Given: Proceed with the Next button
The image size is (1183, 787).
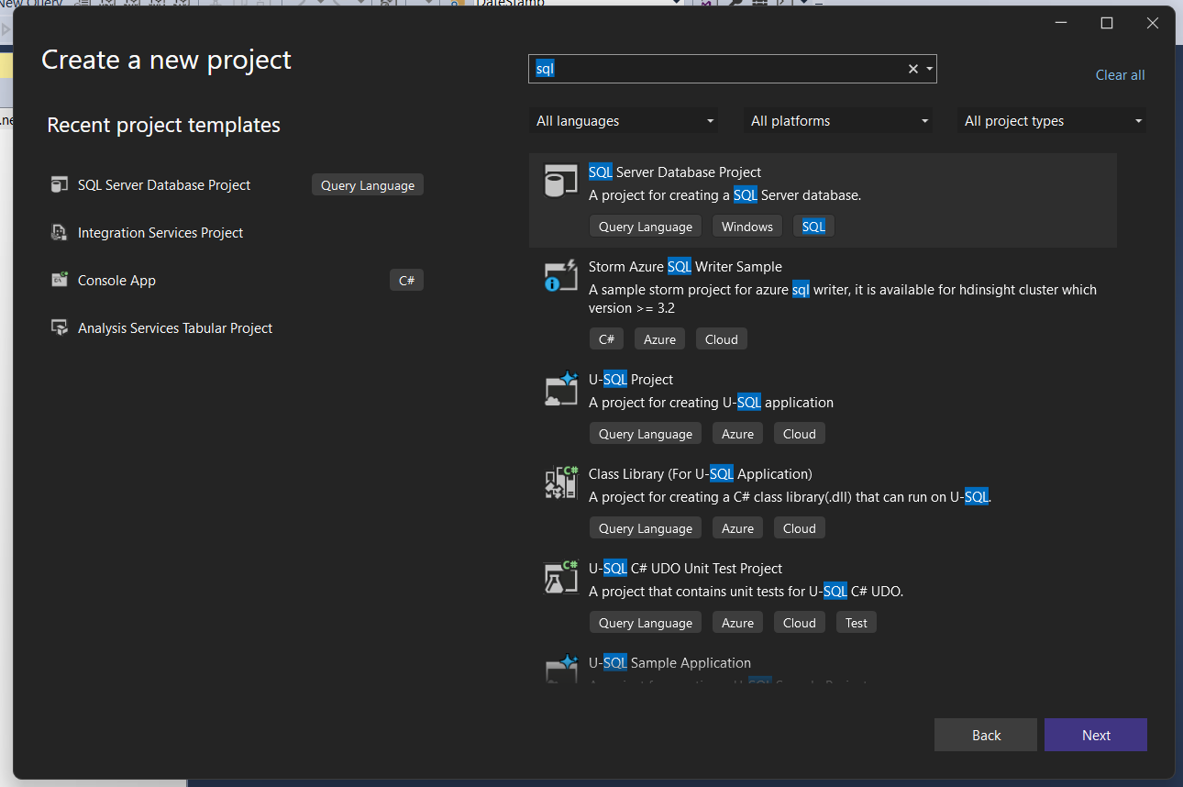Looking at the screenshot, I should [x=1096, y=735].
